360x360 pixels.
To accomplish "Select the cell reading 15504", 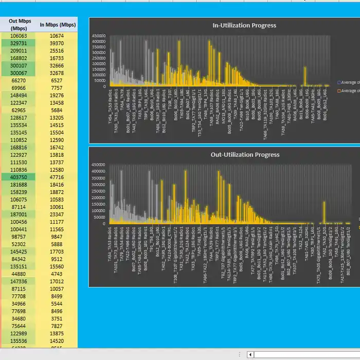I will click(x=57, y=133).
